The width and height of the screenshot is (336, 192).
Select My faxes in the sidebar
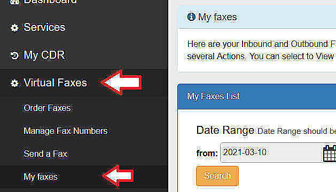(41, 177)
